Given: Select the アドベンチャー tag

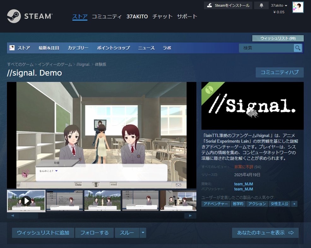Looking at the screenshot, I should (216, 204).
